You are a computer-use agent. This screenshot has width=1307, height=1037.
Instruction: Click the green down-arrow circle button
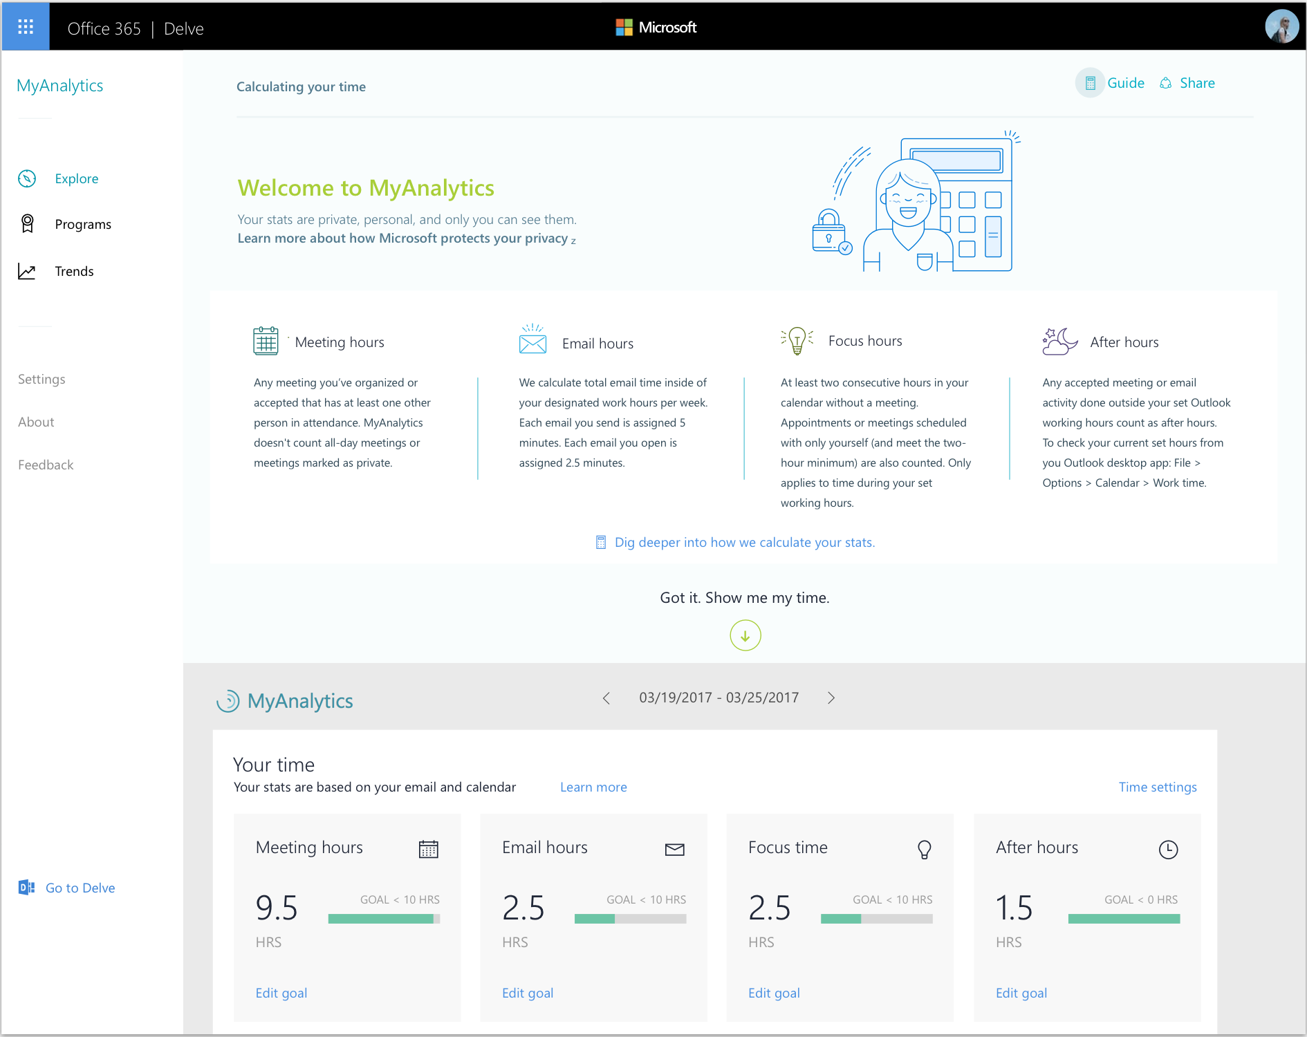745,635
